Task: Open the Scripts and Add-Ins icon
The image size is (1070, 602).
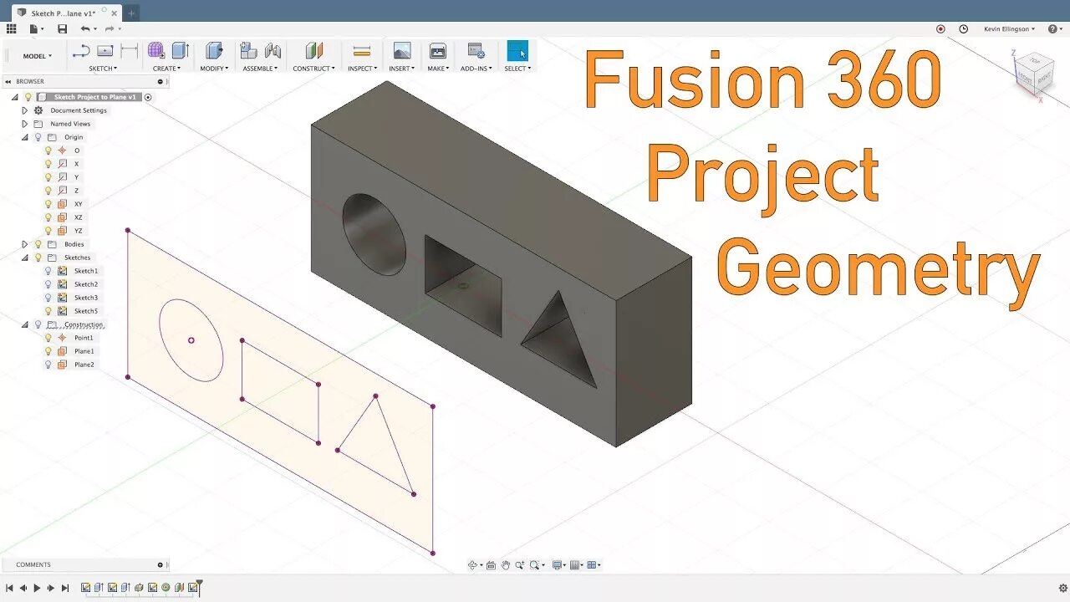Action: (x=476, y=51)
